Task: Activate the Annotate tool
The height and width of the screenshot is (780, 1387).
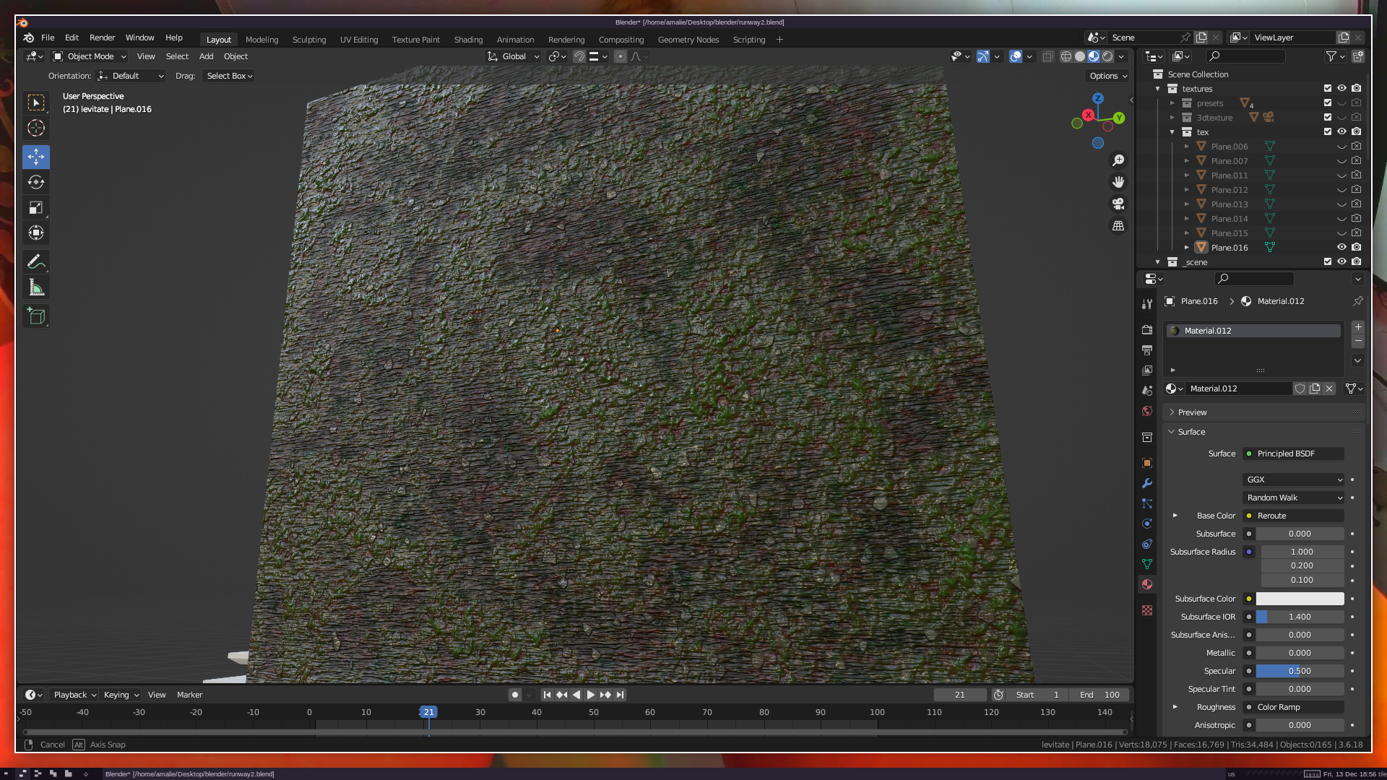Action: click(x=36, y=261)
